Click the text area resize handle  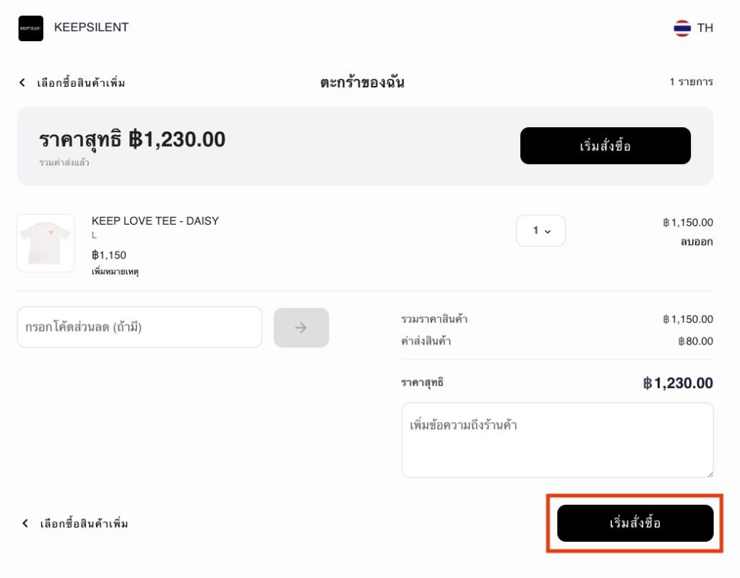pyautogui.click(x=709, y=473)
